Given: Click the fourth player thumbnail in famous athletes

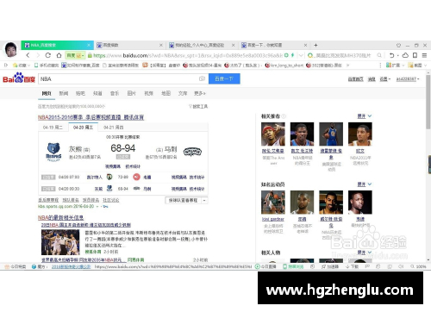Looking at the screenshot, I should point(360,203).
